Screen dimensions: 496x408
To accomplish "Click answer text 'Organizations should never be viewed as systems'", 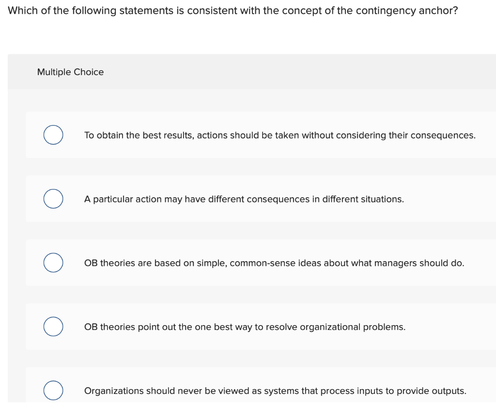I will pyautogui.click(x=275, y=391).
